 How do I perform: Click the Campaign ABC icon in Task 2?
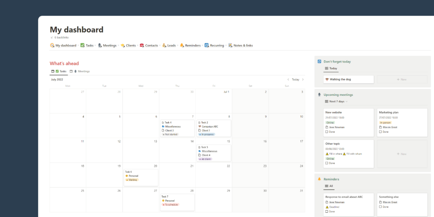(200, 126)
